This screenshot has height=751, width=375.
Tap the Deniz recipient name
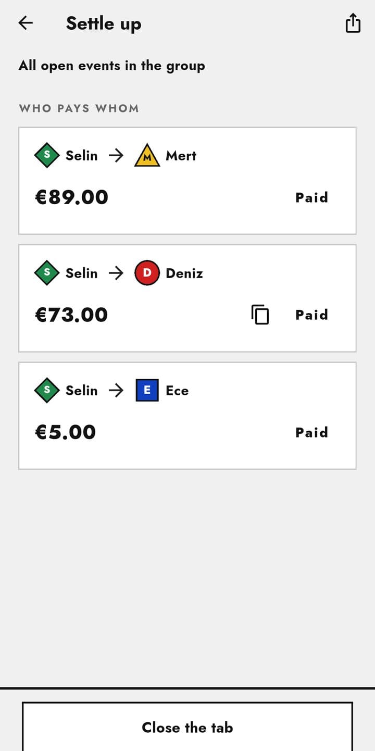point(184,273)
